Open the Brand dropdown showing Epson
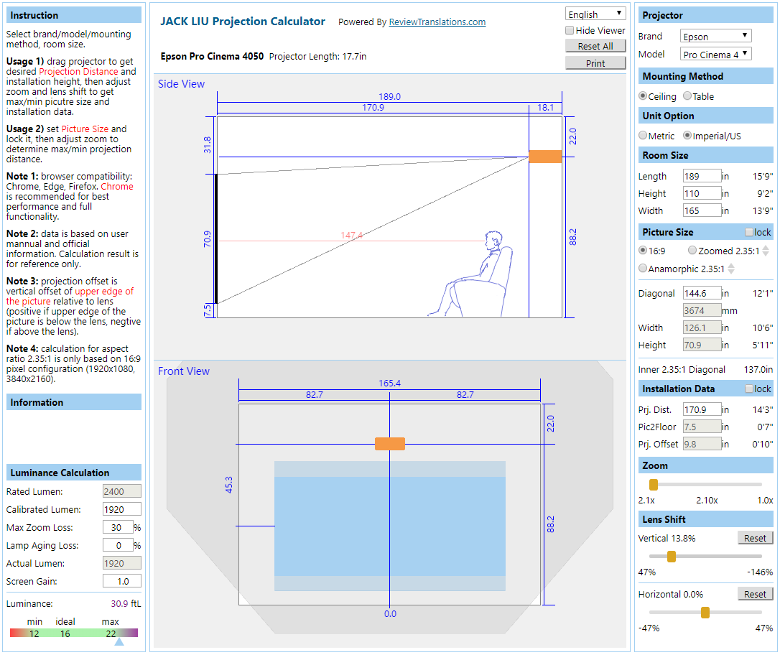This screenshot has width=780, height=655. (x=715, y=36)
